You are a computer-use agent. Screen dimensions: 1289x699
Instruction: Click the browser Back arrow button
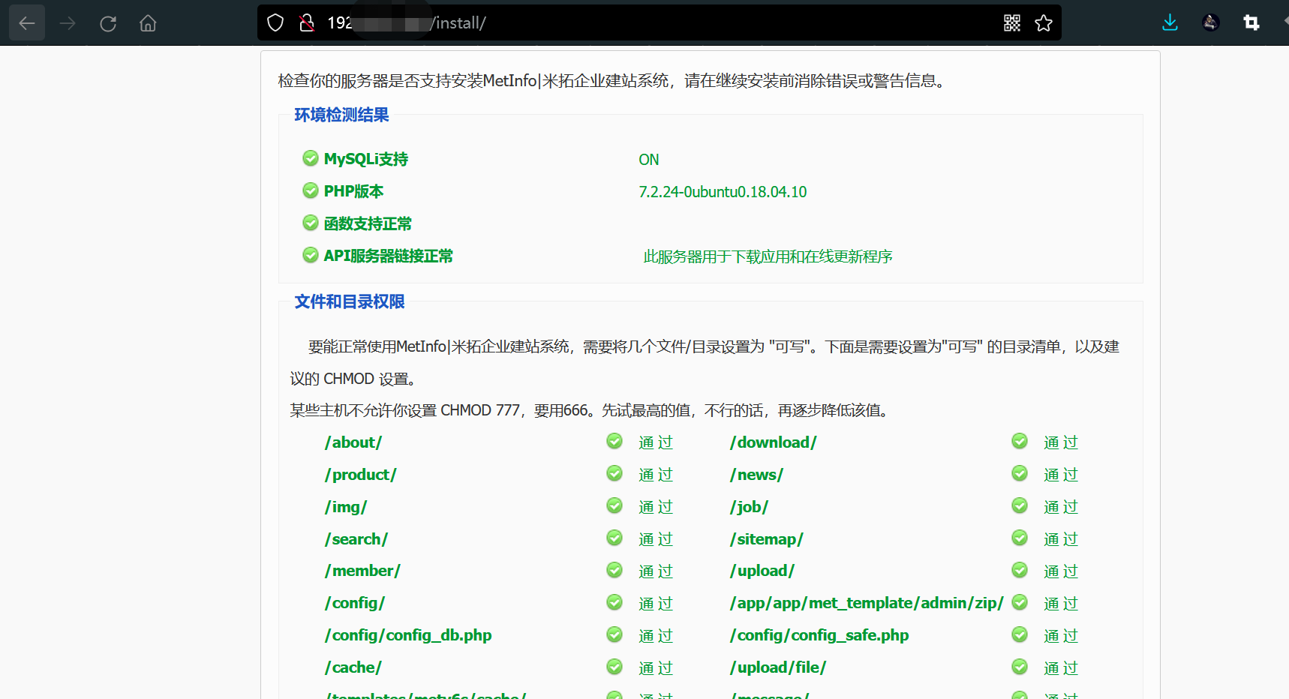27,23
